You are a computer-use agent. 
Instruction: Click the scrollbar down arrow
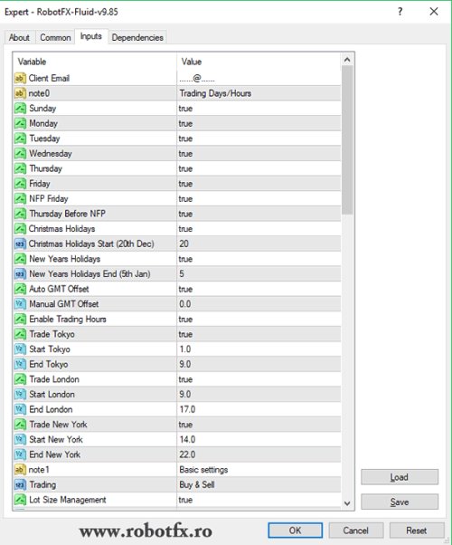pyautogui.click(x=347, y=503)
